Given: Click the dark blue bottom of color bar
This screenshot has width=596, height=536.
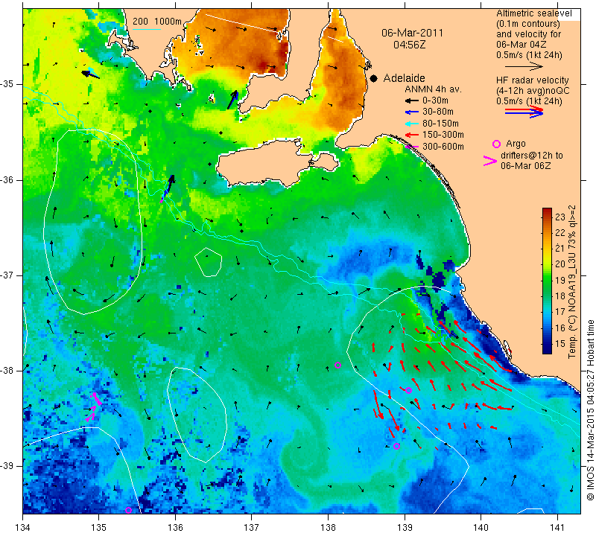Looking at the screenshot, I should [x=547, y=350].
